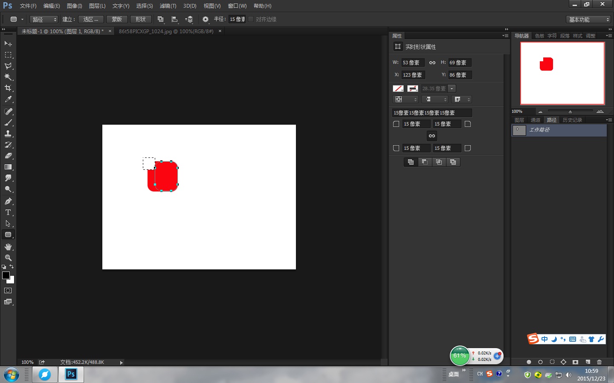The width and height of the screenshot is (614, 383).
Task: Open the shape fill color swatch
Action: [x=398, y=89]
